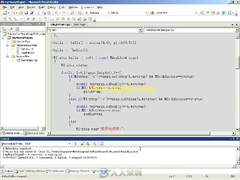Click the Output panel vertical scrollbar
Image resolution: width=240 pixels, height=180 pixels.
238,156
